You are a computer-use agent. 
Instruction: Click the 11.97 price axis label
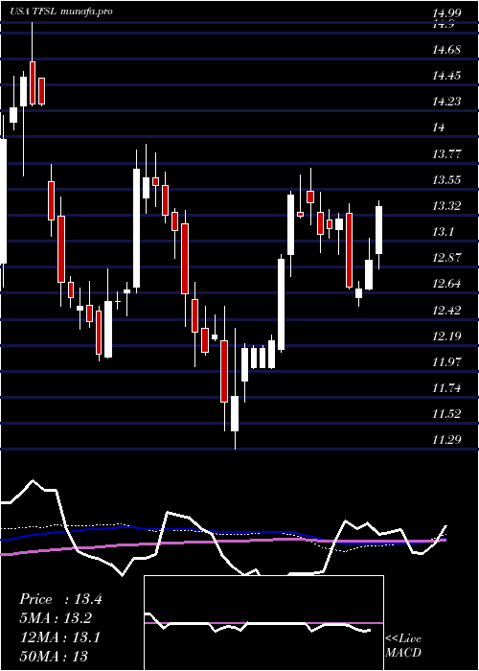pyautogui.click(x=446, y=362)
